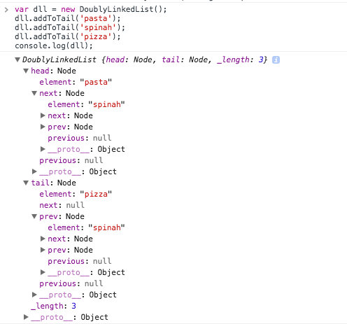The image size is (347, 324).
Task: Collapse prev: Node under tail
Action: (x=34, y=216)
